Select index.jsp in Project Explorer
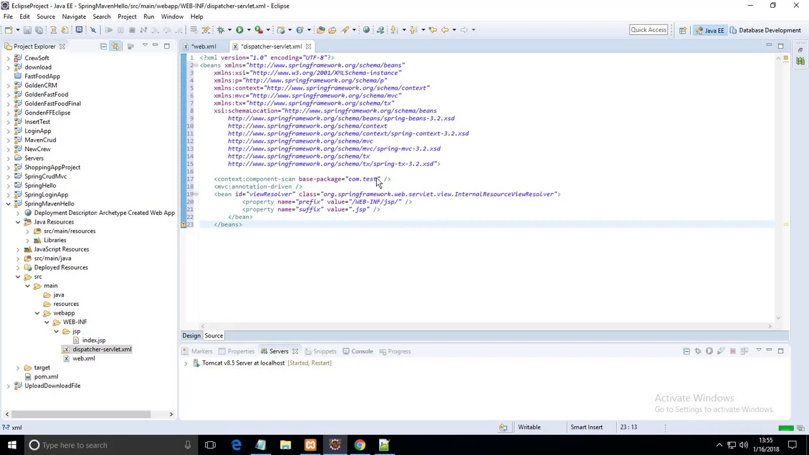The width and height of the screenshot is (809, 455). (94, 340)
